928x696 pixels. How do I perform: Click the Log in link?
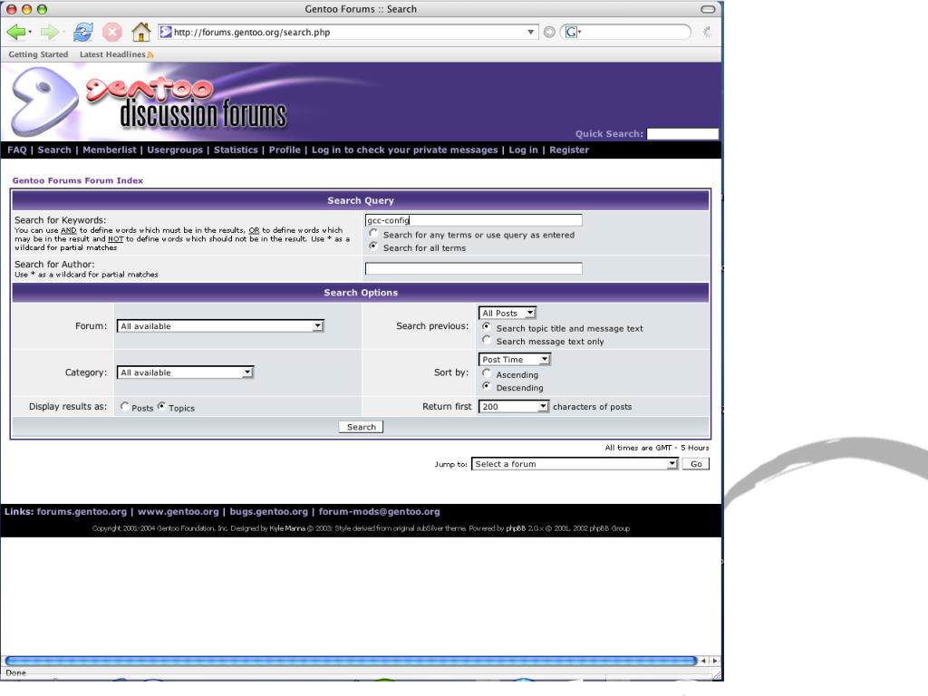tap(523, 150)
